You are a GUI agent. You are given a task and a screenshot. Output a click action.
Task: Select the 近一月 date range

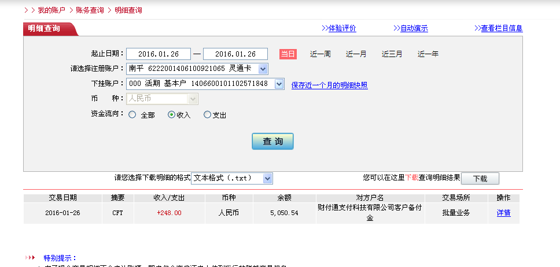click(x=356, y=54)
